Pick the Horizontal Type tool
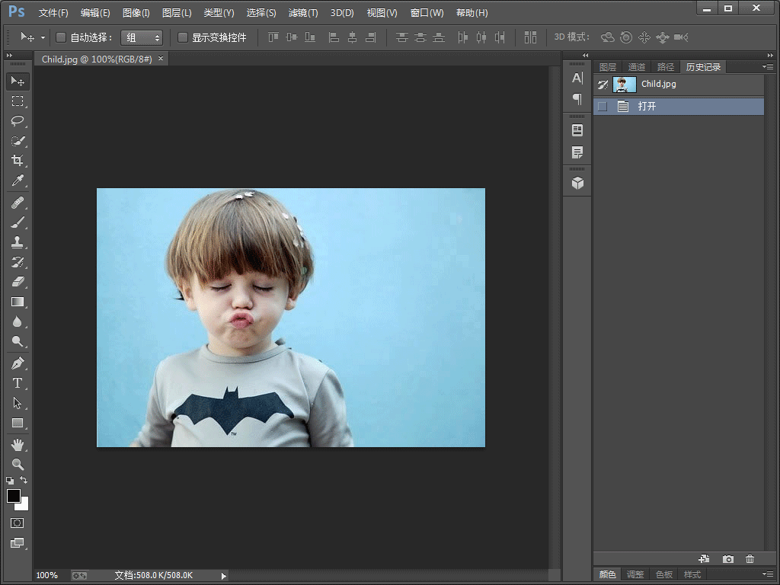780x585 pixels. [x=18, y=383]
